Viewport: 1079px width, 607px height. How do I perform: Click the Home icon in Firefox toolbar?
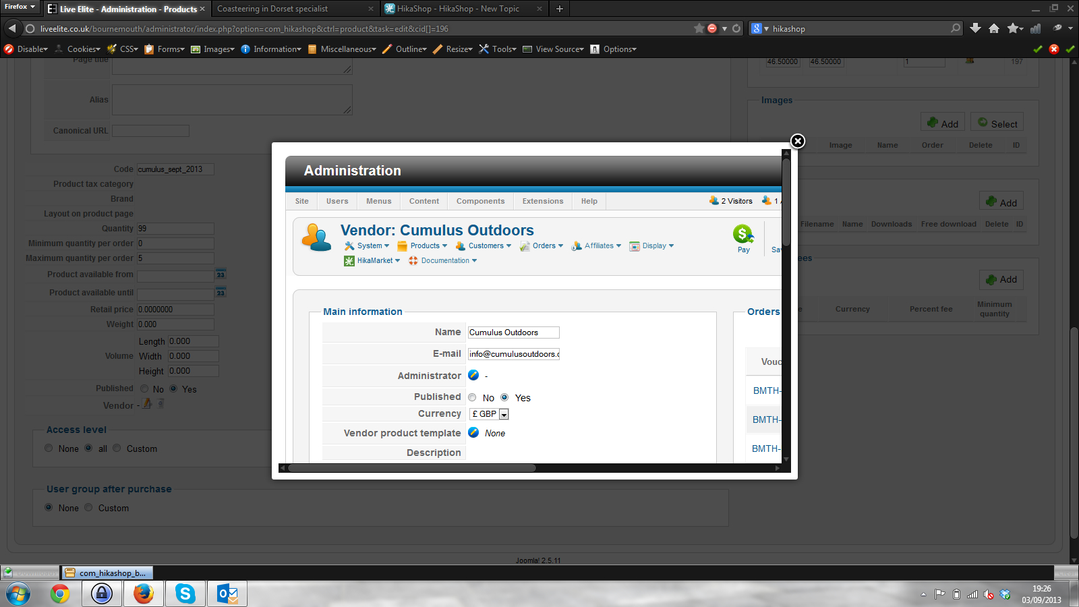point(994,28)
